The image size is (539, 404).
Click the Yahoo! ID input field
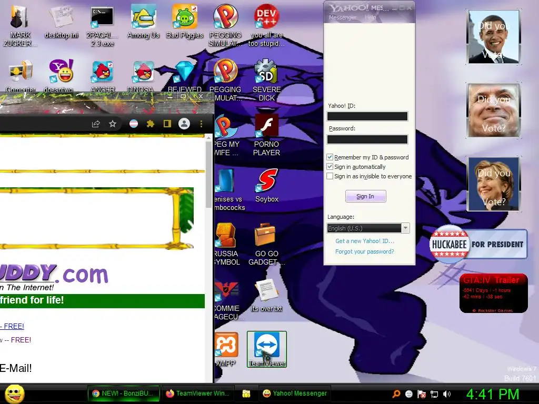pos(367,116)
